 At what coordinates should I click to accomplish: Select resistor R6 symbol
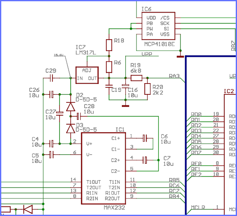click(109, 67)
